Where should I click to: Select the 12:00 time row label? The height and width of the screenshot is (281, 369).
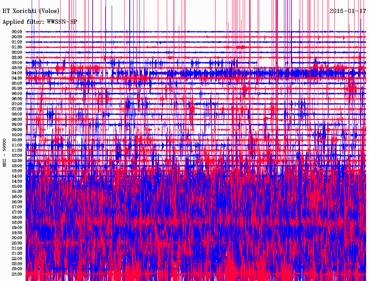[x=17, y=155]
